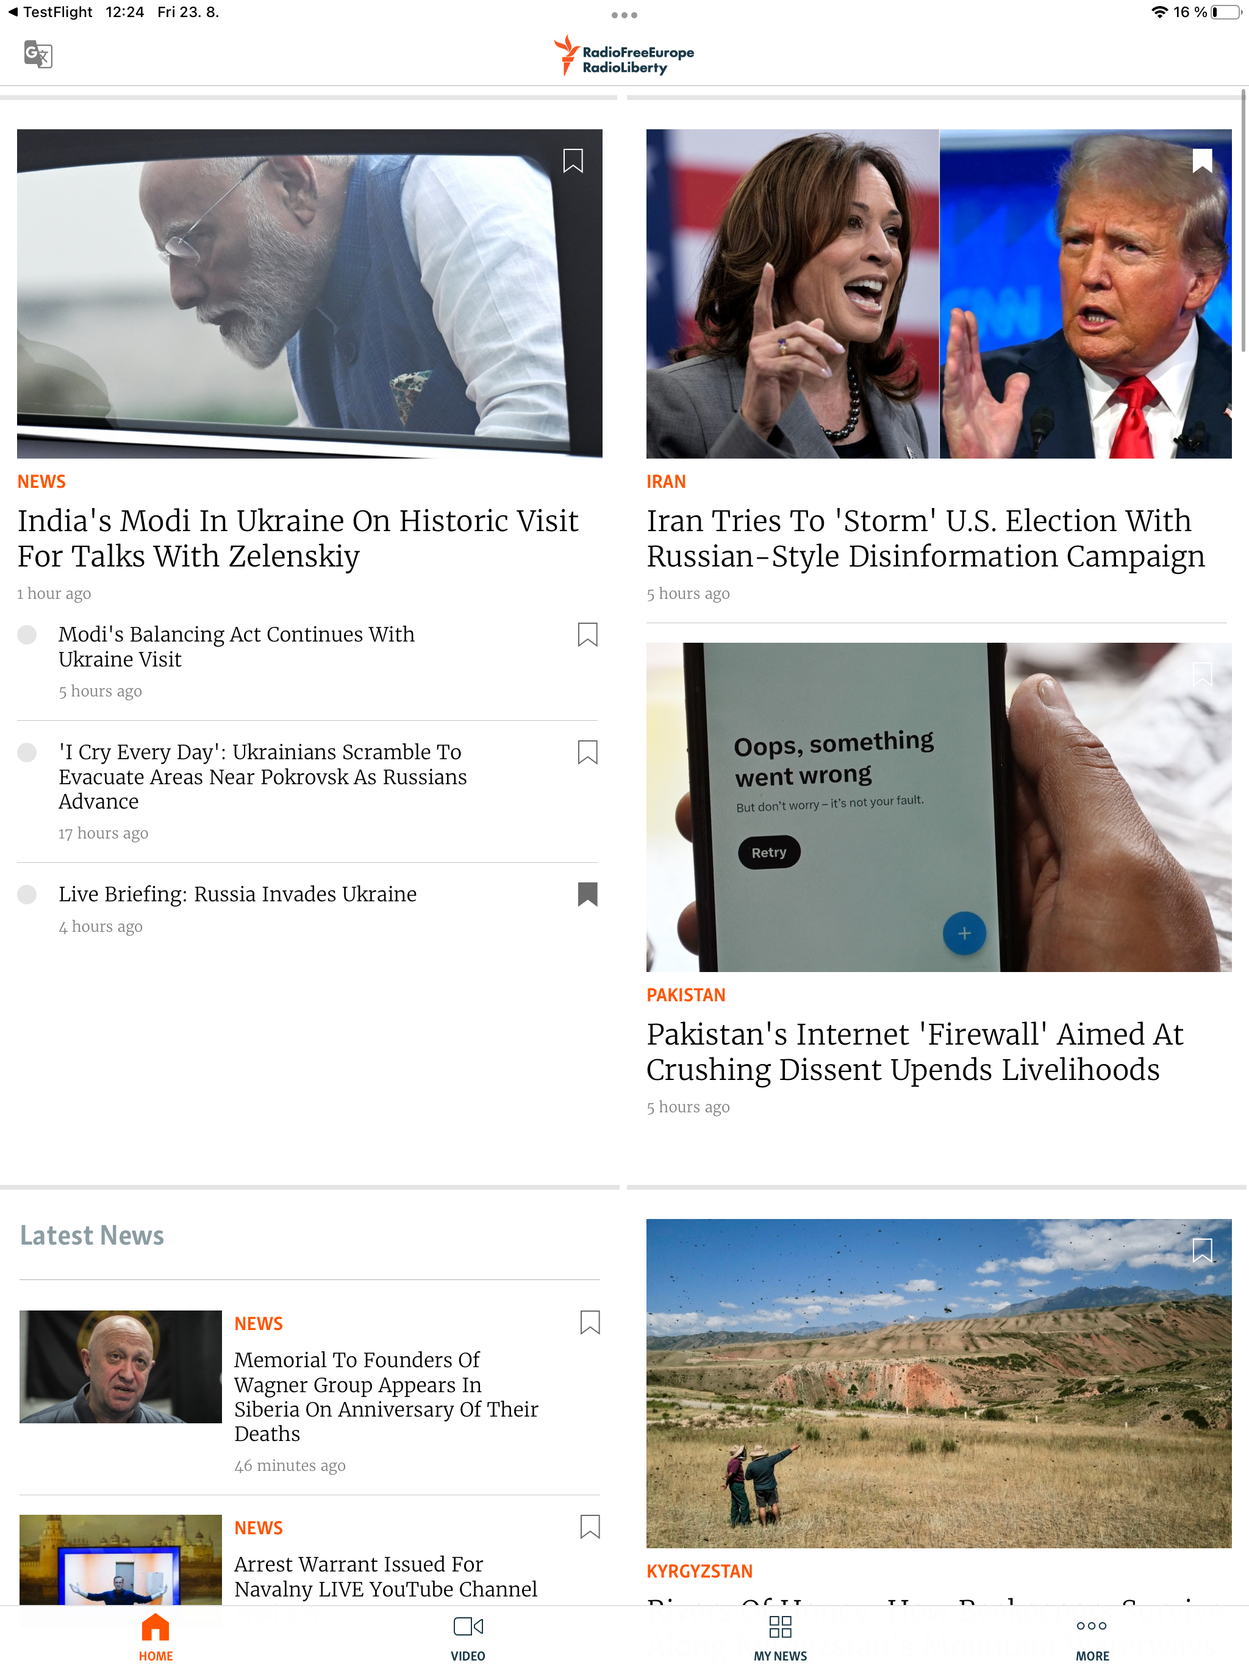
Task: Remove bookmark from Iran election story
Action: [x=1201, y=160]
